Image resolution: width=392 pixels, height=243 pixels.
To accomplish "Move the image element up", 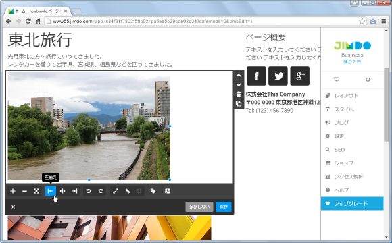I will coord(239,75).
